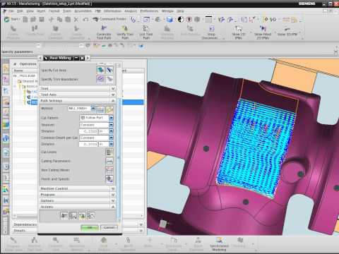The height and width of the screenshot is (254, 339).
Task: Open the Edit menu
Action: pos(20,11)
